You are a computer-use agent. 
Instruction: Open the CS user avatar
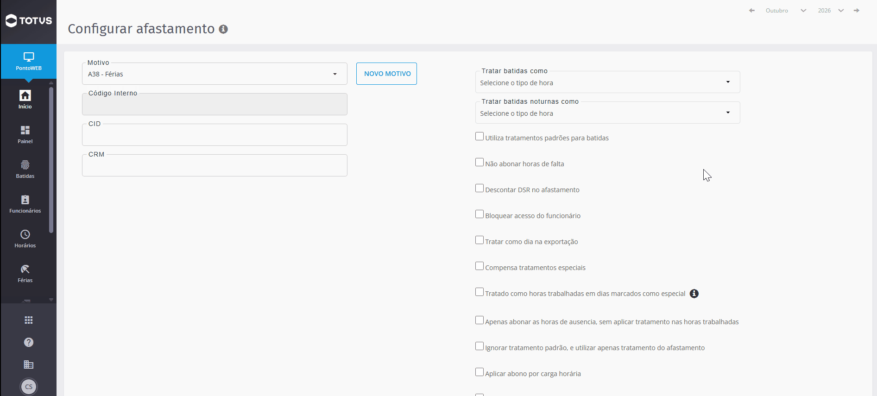[29, 387]
